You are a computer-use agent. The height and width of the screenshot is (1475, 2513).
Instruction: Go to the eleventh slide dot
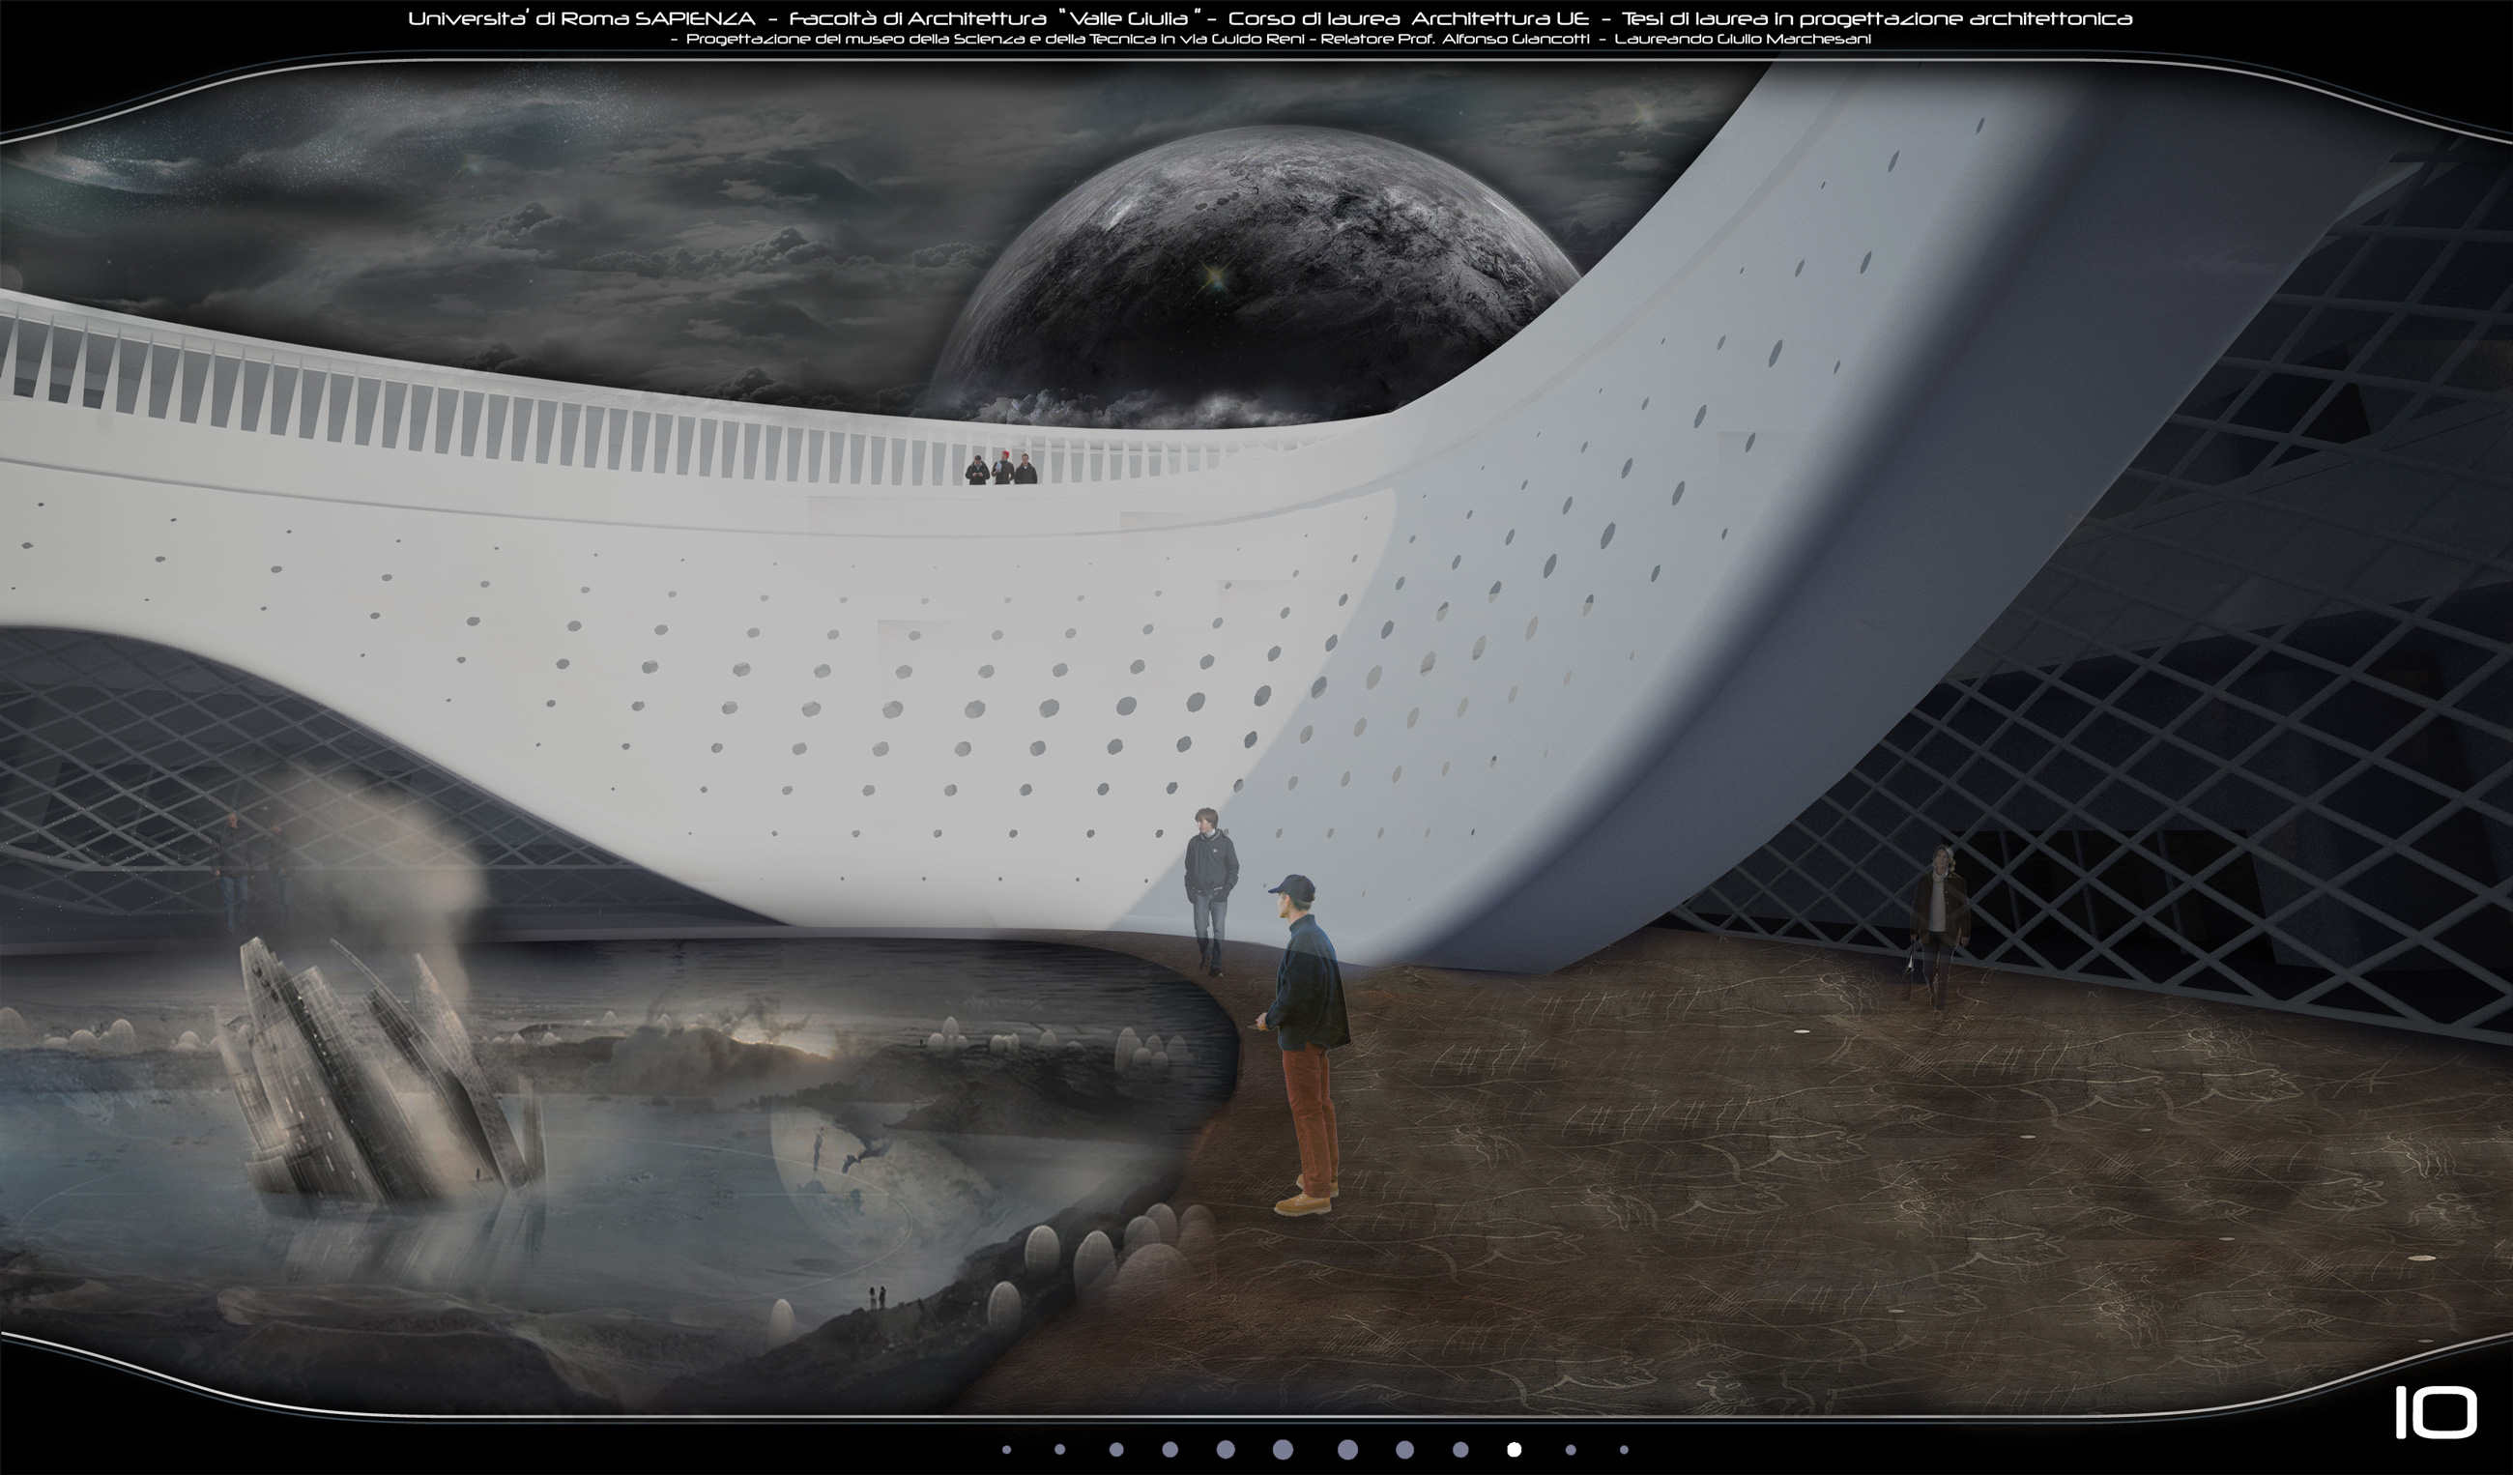1571,1450
